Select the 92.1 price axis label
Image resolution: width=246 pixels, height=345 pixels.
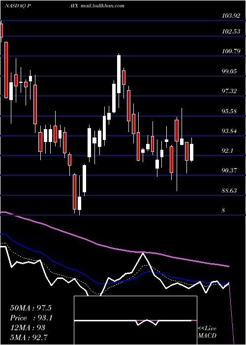click(x=227, y=151)
